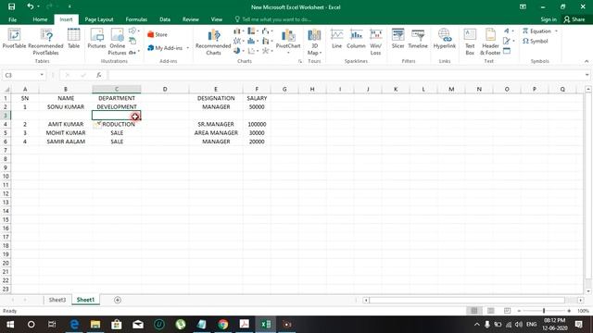Insert a Win/Loss sparkline
This screenshot has height=333, width=593.
pyautogui.click(x=375, y=42)
